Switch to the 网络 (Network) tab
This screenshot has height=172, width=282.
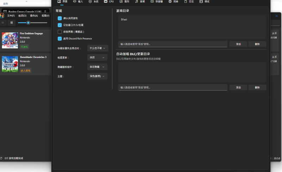pyautogui.click(x=173, y=2)
